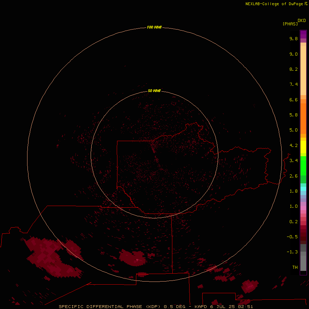Click the -1.3 color scale value
The image size is (309, 309).
coord(292,252)
